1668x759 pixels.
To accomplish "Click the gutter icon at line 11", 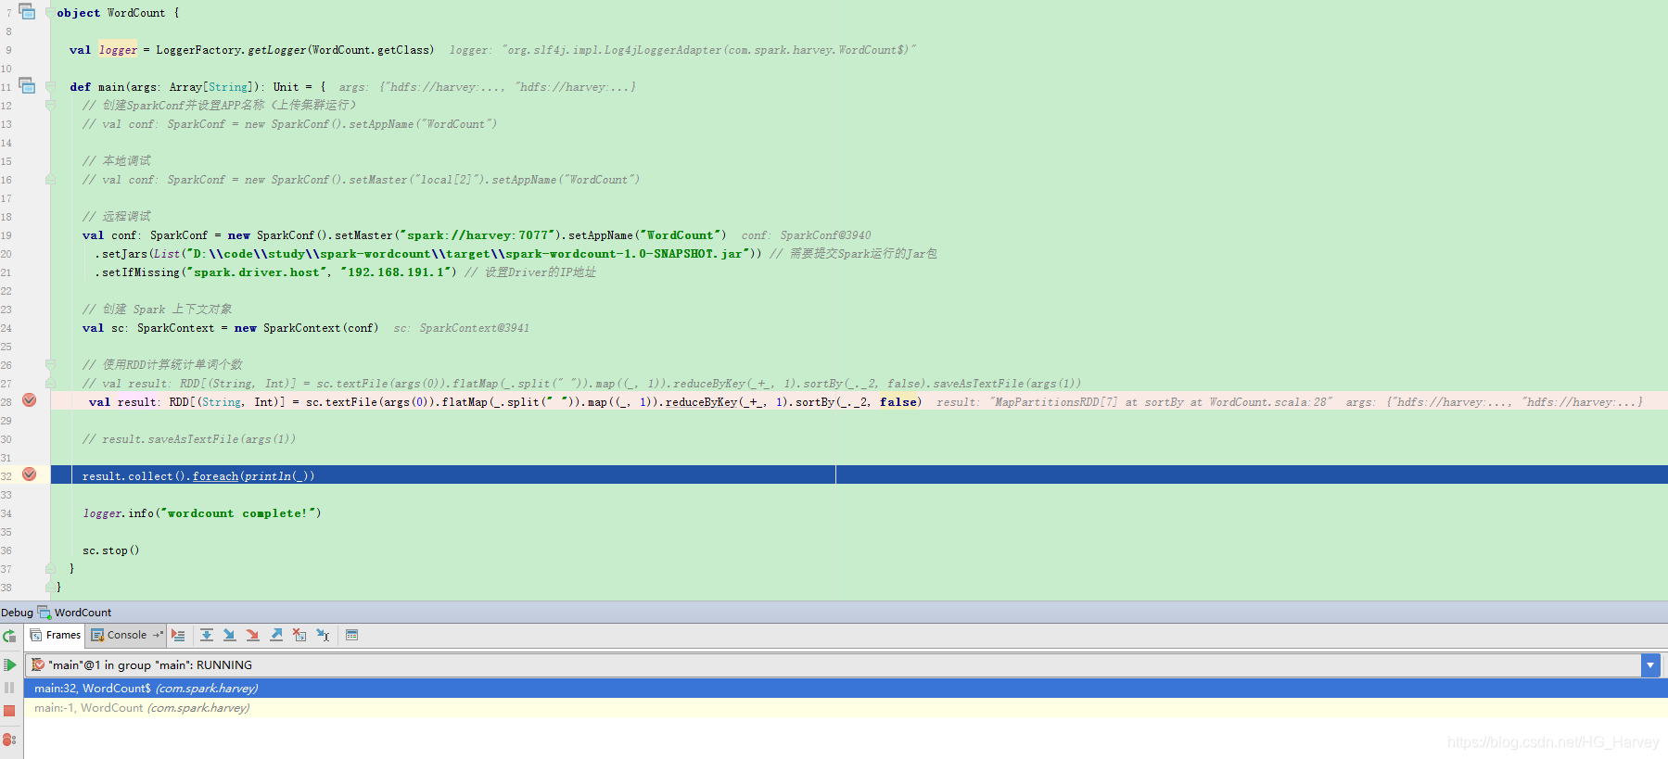I will pyautogui.click(x=27, y=85).
